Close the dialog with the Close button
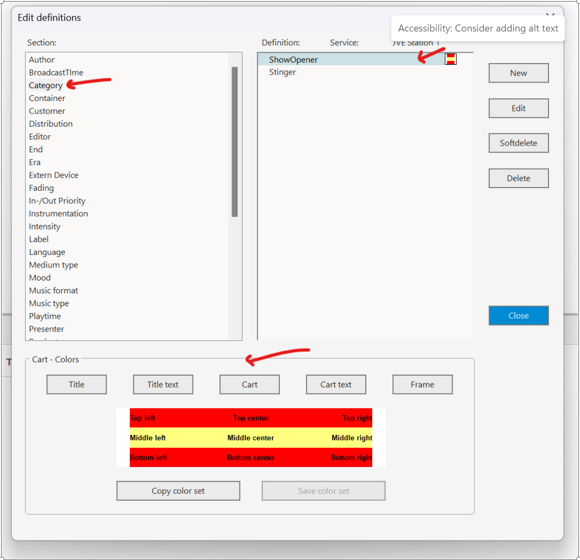 518,316
